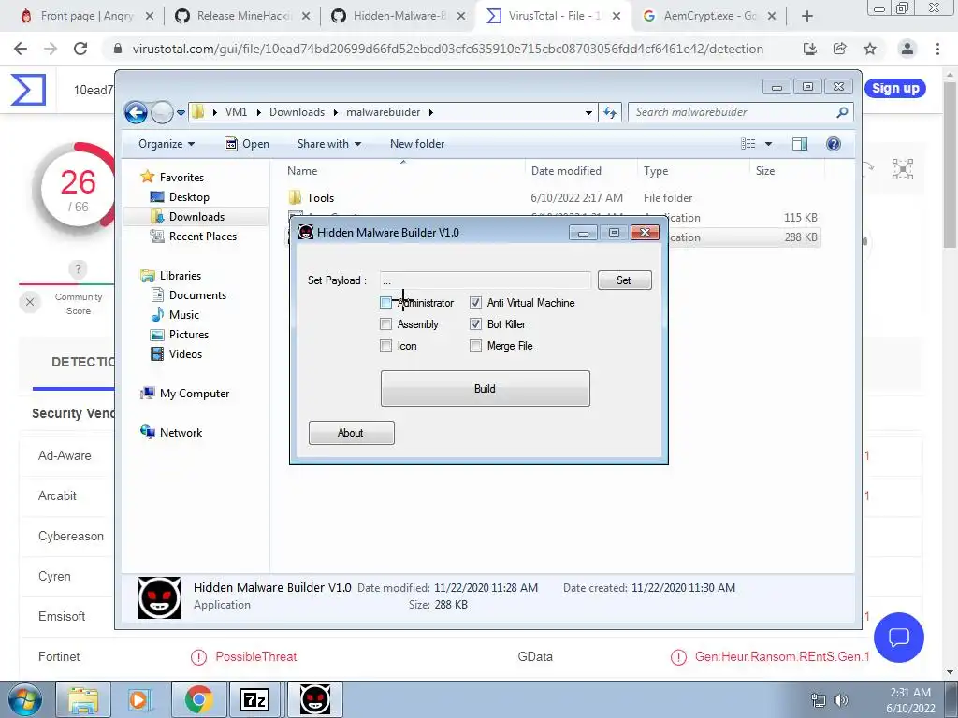The height and width of the screenshot is (718, 958).
Task: Open the About dialog button
Action: coord(352,433)
